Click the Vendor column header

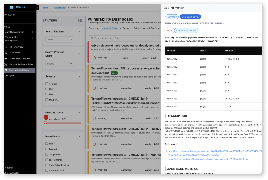(x=203, y=51)
